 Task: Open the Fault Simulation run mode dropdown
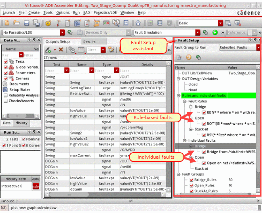click(x=198, y=33)
